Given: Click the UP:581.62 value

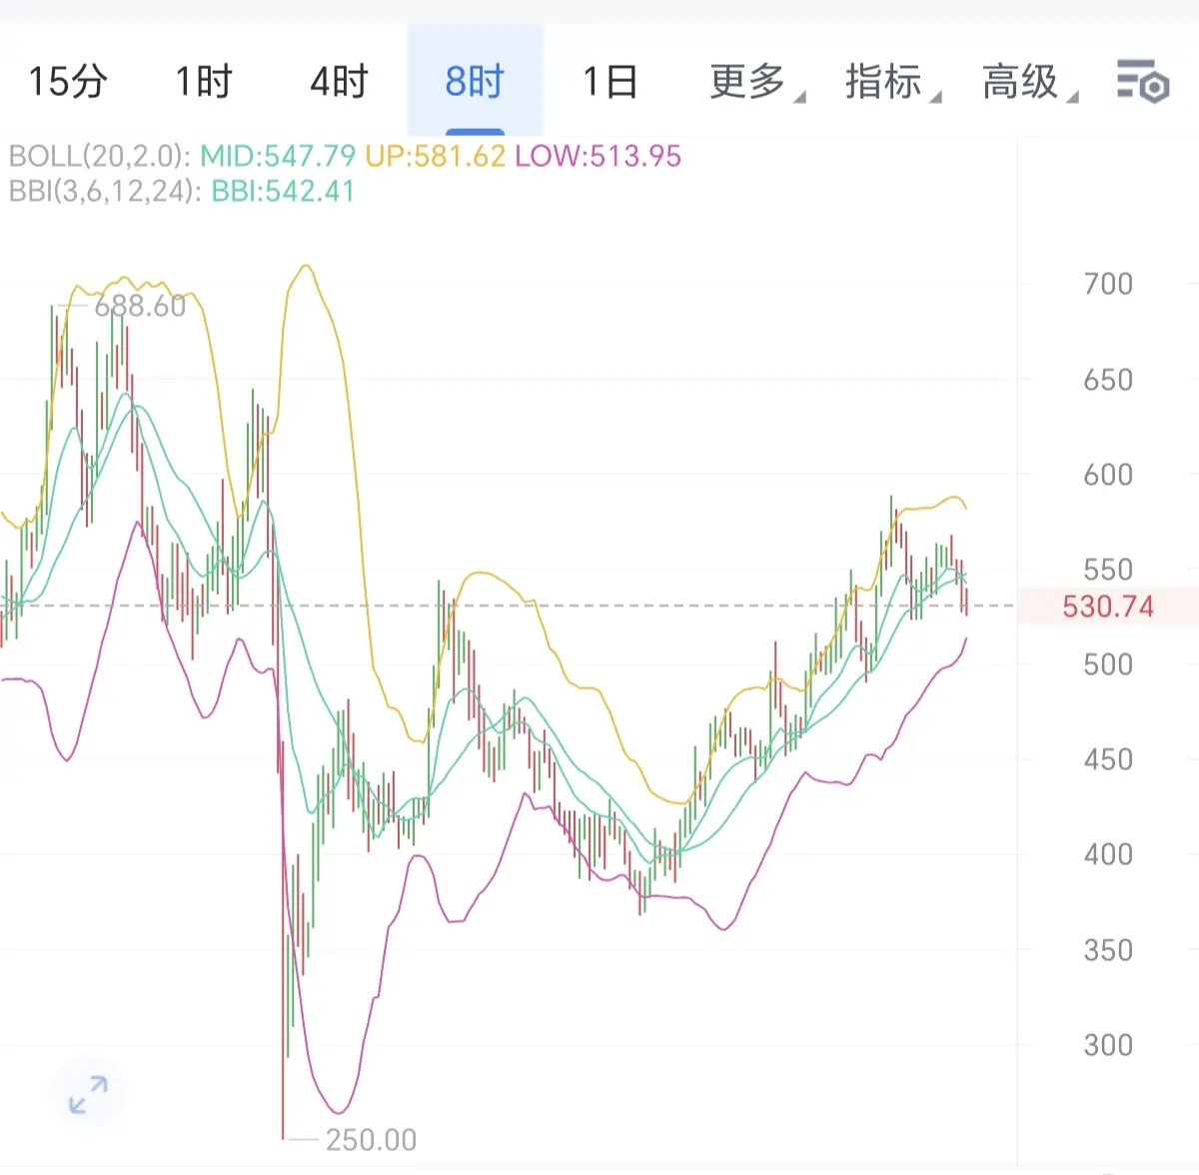Looking at the screenshot, I should coord(435,156).
